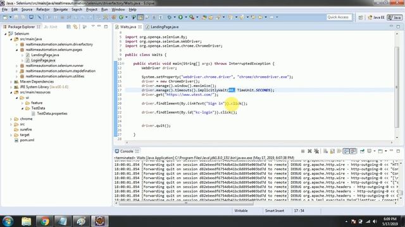Click the editor vertical scrollbar
Screen dimensions: 405x227
[x=397, y=88]
